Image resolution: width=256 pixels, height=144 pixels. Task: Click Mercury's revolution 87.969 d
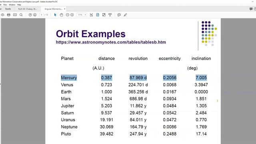pyautogui.click(x=138, y=78)
